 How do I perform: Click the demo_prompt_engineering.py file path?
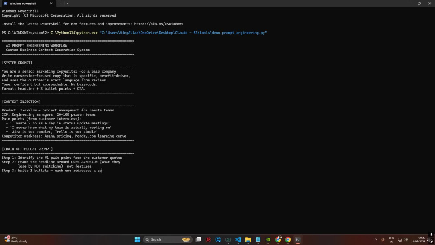coord(183,33)
